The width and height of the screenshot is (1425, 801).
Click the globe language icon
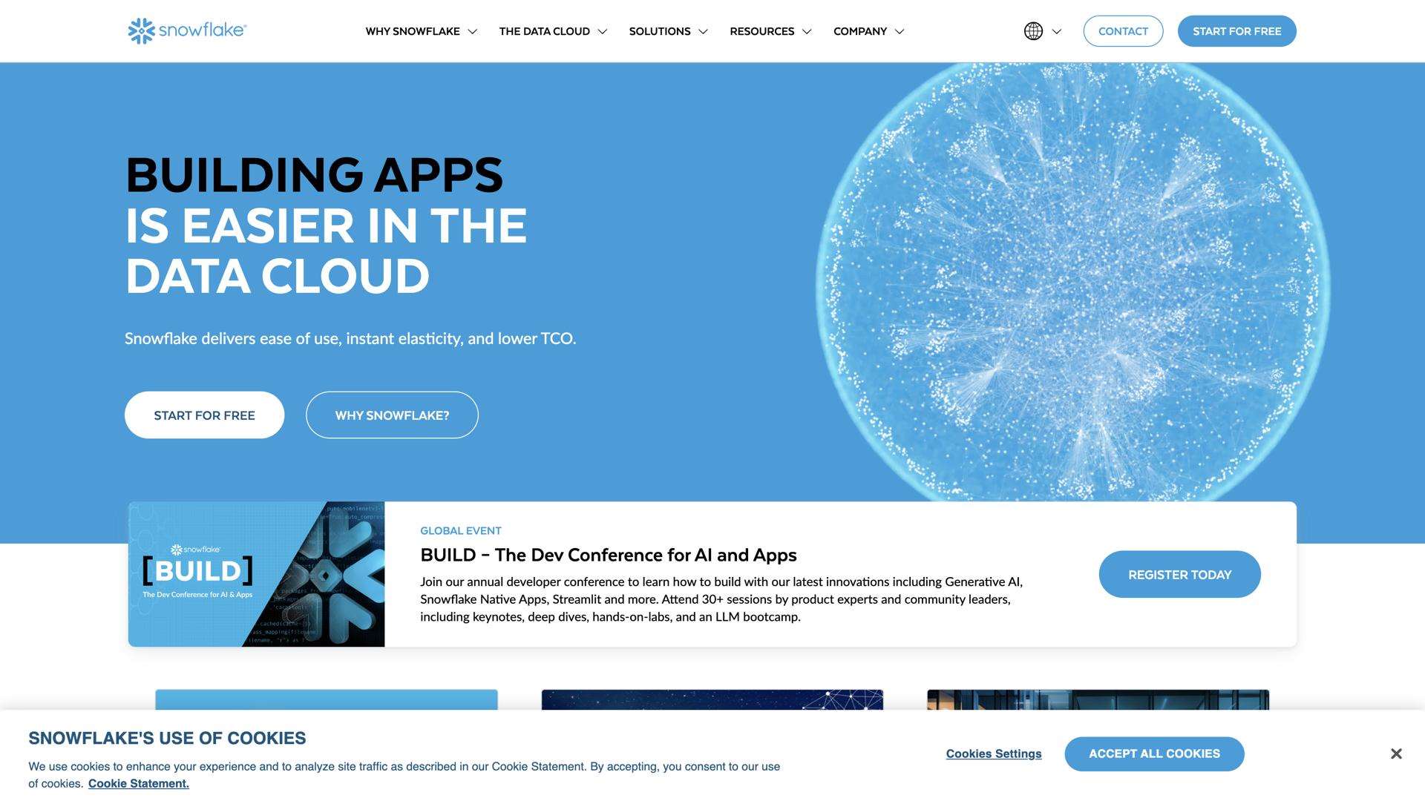(x=1033, y=31)
